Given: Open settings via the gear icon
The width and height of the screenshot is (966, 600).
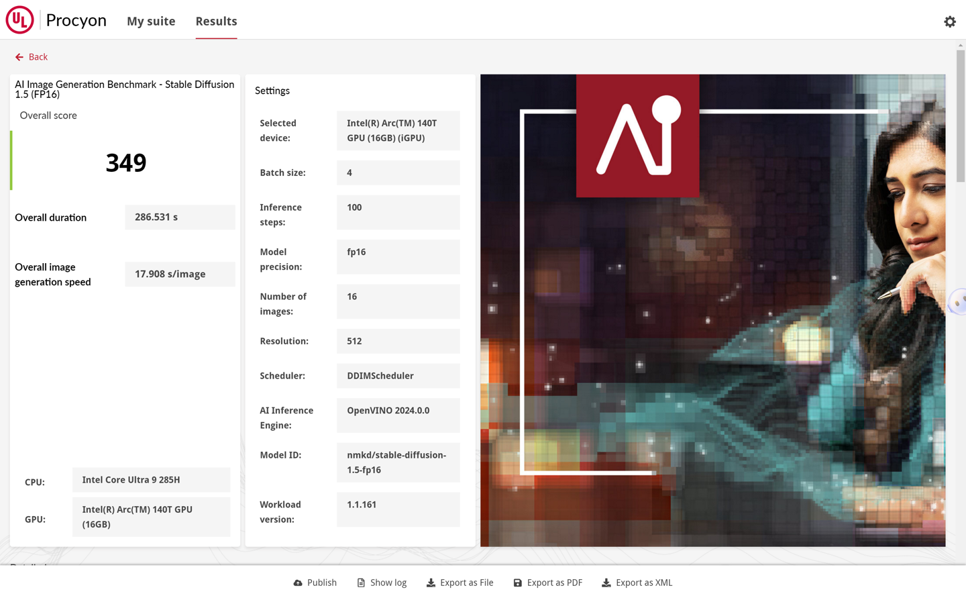Looking at the screenshot, I should click(949, 21).
